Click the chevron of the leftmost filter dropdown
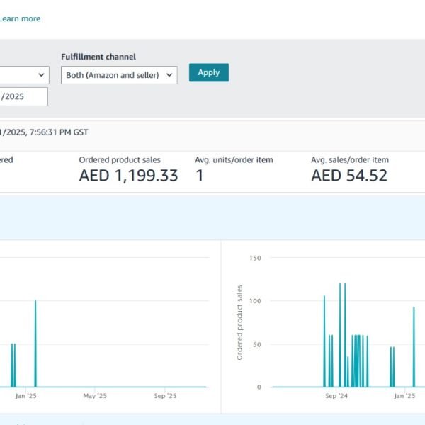The height and width of the screenshot is (425, 425). point(41,75)
